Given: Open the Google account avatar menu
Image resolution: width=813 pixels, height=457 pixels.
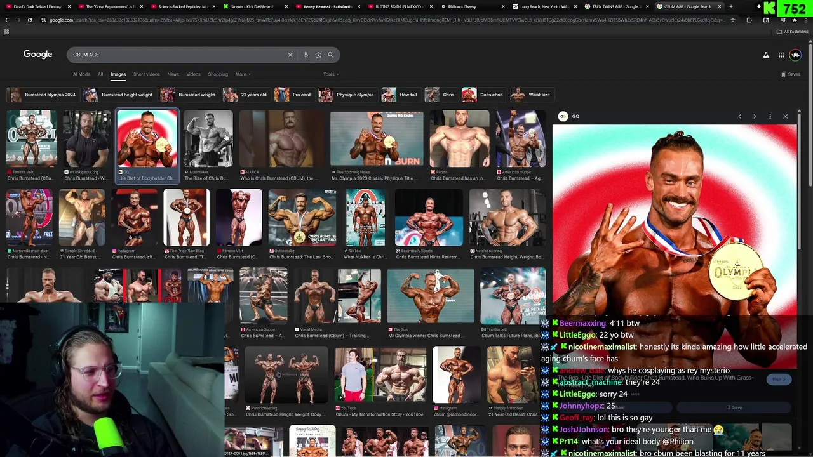Looking at the screenshot, I should tap(795, 55).
